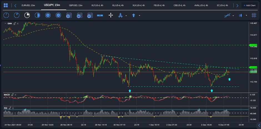The height and width of the screenshot is (129, 261).
Task: Open the XLI.US-d, 4h tab
Action: point(118,6)
